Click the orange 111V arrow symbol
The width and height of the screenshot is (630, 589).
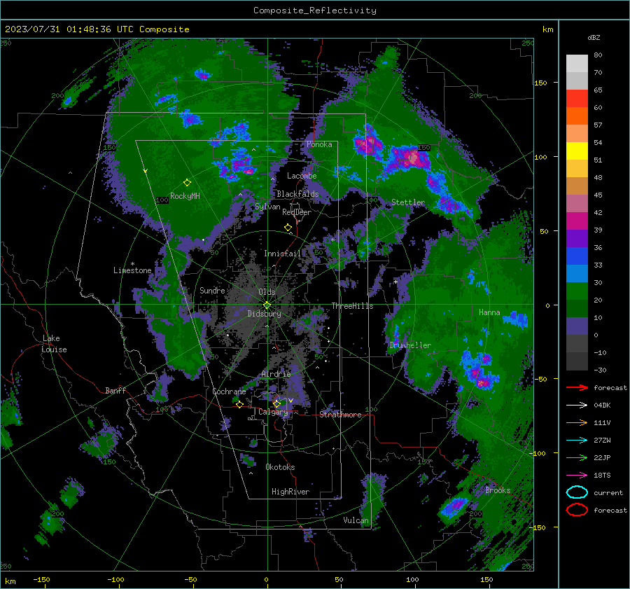click(577, 422)
